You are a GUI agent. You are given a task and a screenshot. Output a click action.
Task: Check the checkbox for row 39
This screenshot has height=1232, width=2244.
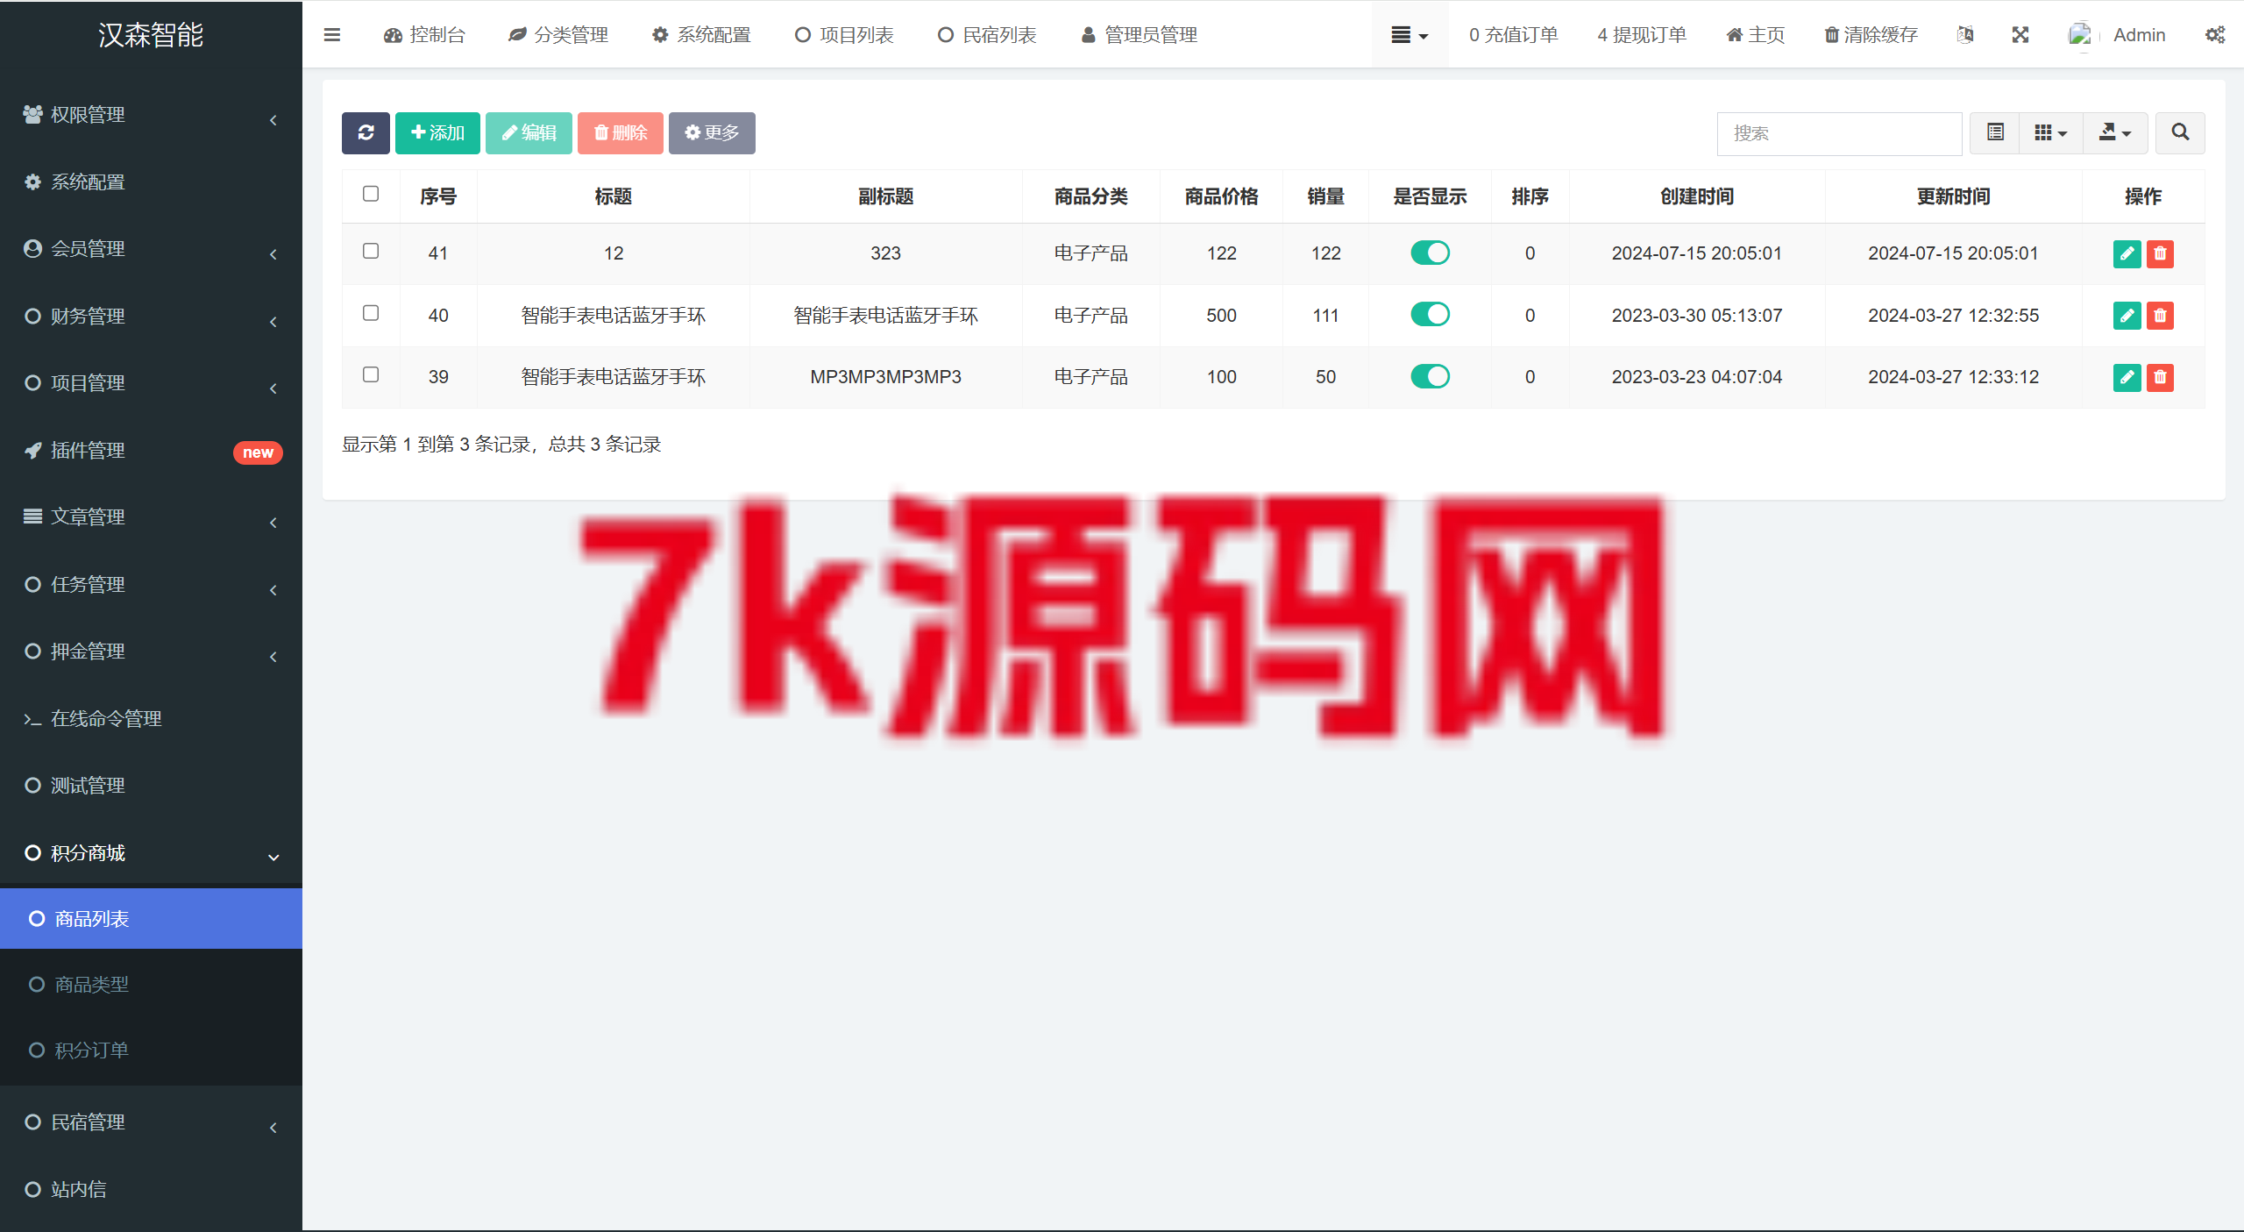pyautogui.click(x=371, y=374)
